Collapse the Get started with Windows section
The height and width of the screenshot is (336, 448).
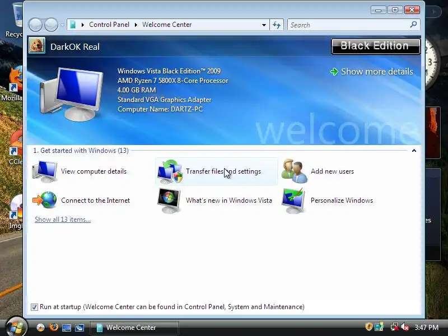414,151
